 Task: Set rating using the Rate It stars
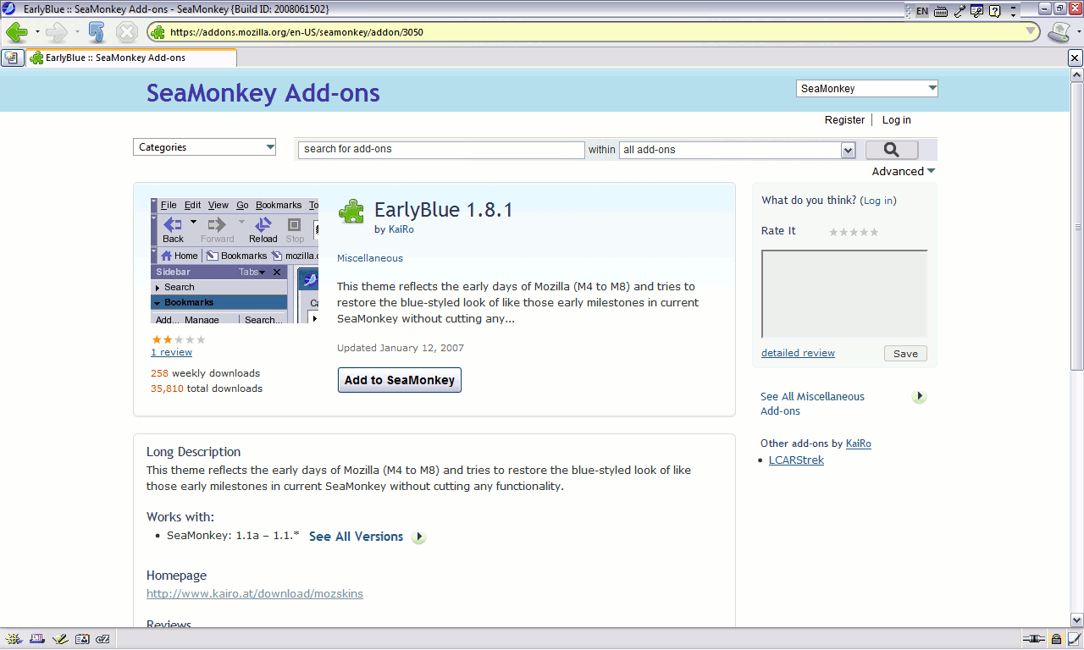pyautogui.click(x=854, y=232)
